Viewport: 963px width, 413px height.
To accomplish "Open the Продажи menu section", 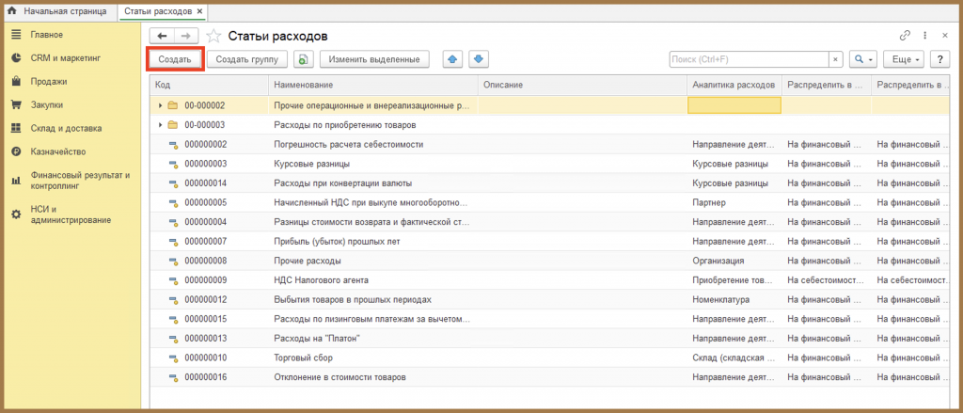I will 49,81.
